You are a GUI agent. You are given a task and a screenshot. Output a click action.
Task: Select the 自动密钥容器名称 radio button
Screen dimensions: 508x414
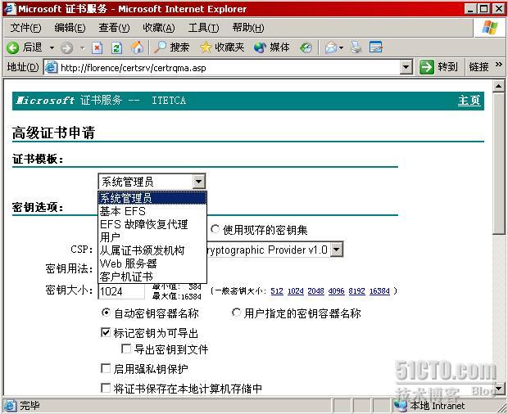click(106, 313)
